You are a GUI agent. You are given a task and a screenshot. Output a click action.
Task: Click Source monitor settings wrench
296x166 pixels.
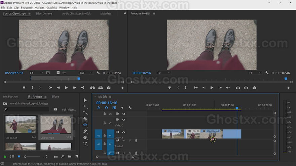coord(98,73)
